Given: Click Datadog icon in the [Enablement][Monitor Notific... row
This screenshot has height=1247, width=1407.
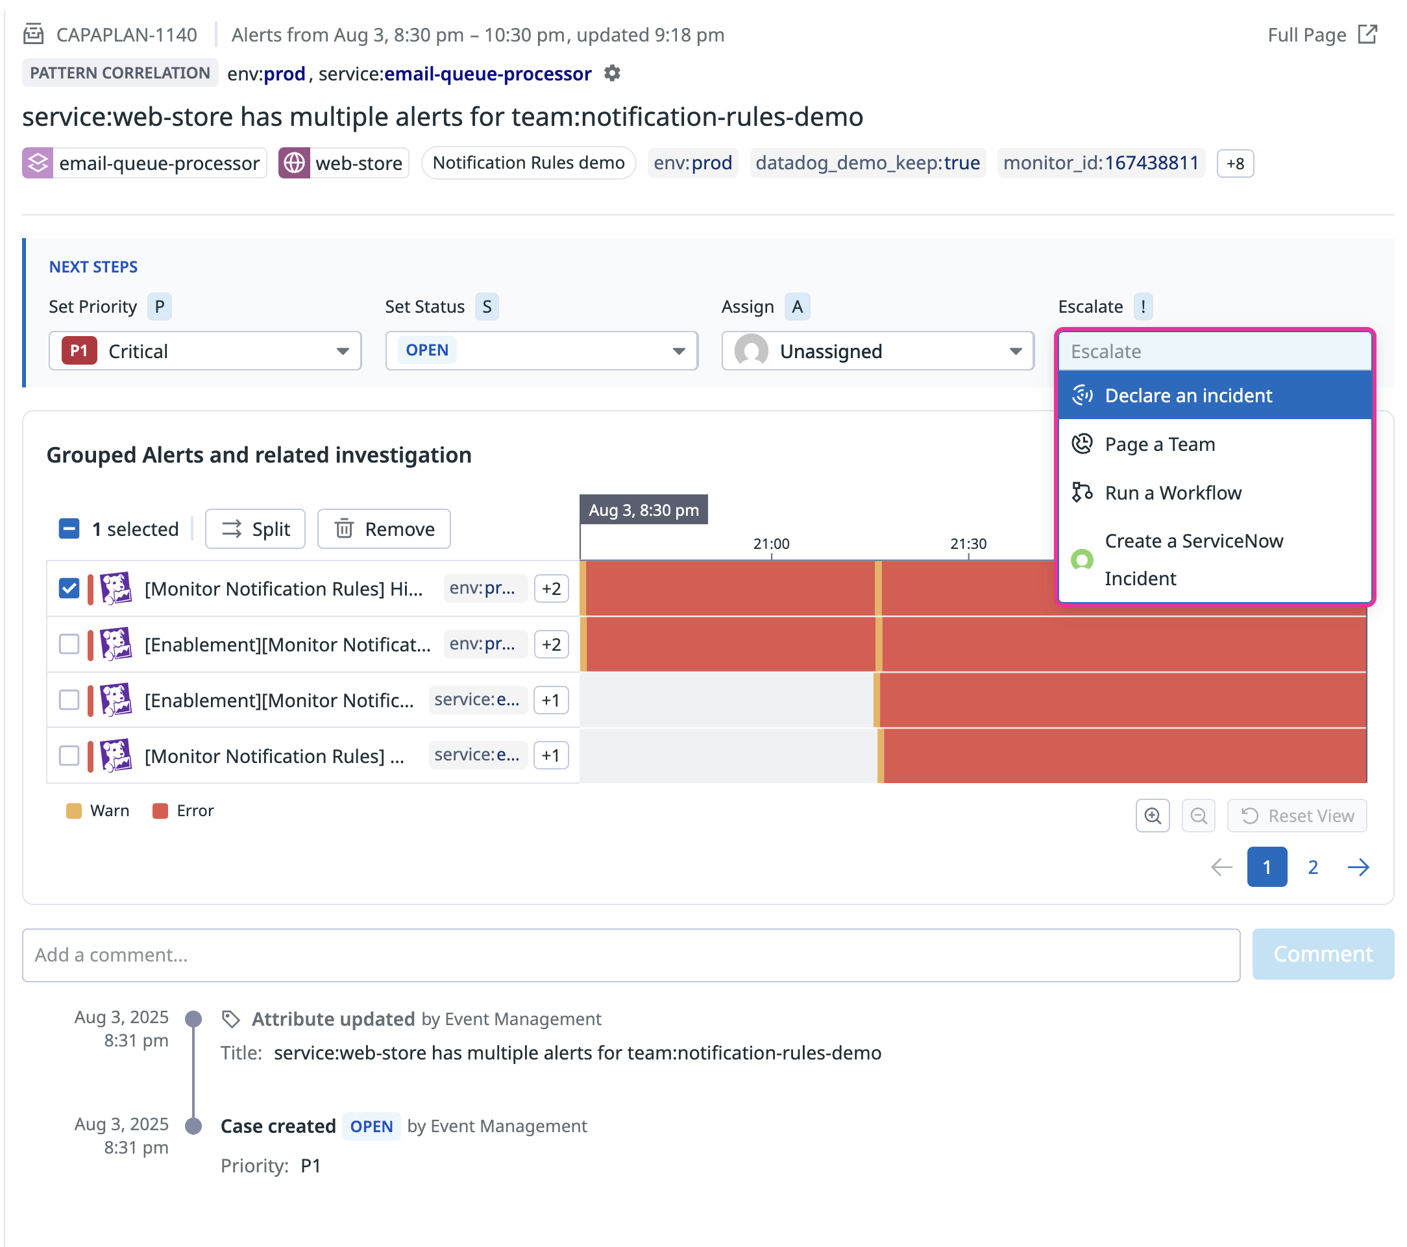Looking at the screenshot, I should pyautogui.click(x=116, y=700).
